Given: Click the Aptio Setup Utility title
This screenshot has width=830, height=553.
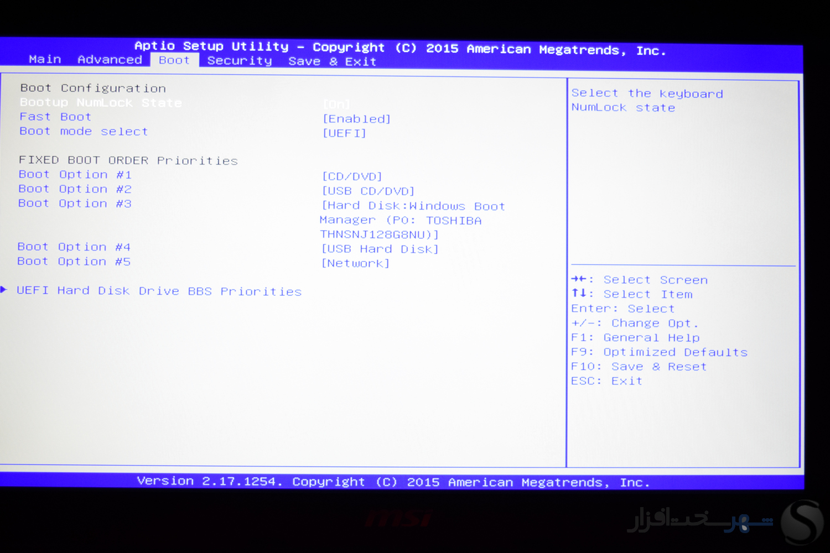Looking at the screenshot, I should (400, 48).
